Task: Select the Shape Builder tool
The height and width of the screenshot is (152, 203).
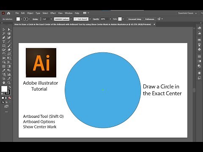Action: pyautogui.click(x=4, y=62)
